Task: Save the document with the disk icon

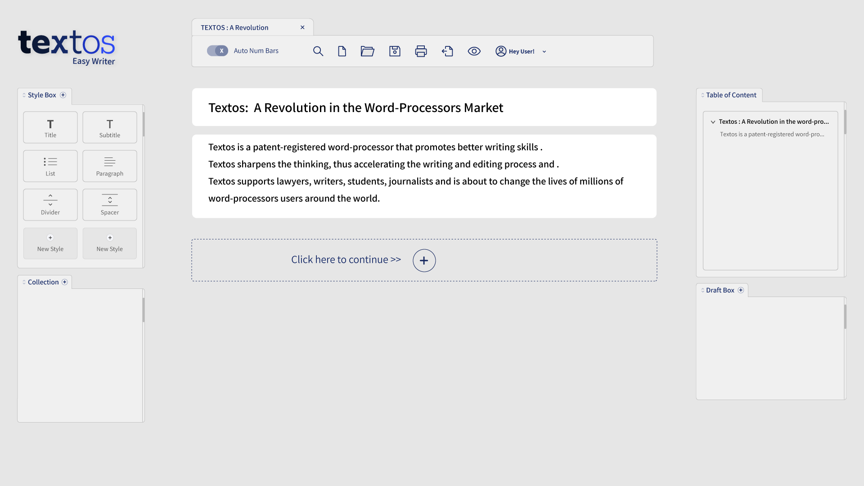Action: (x=395, y=51)
